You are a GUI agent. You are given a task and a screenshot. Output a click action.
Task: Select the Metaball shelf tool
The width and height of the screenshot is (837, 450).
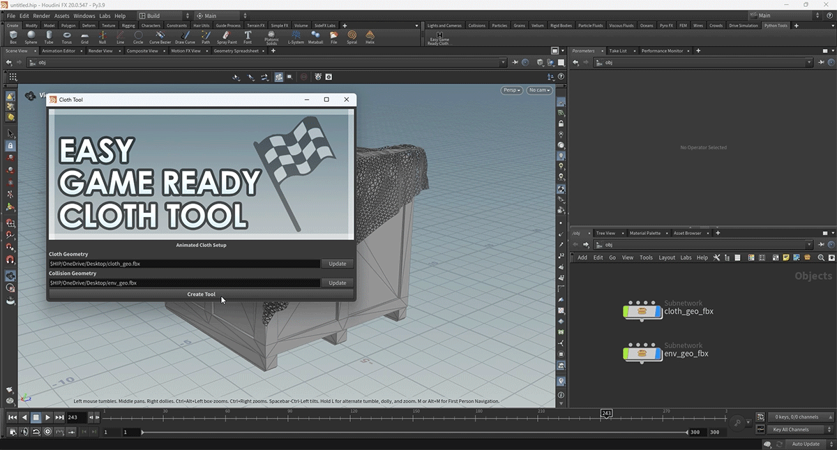315,37
